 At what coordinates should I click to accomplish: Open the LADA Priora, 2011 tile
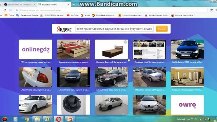(x=187, y=49)
